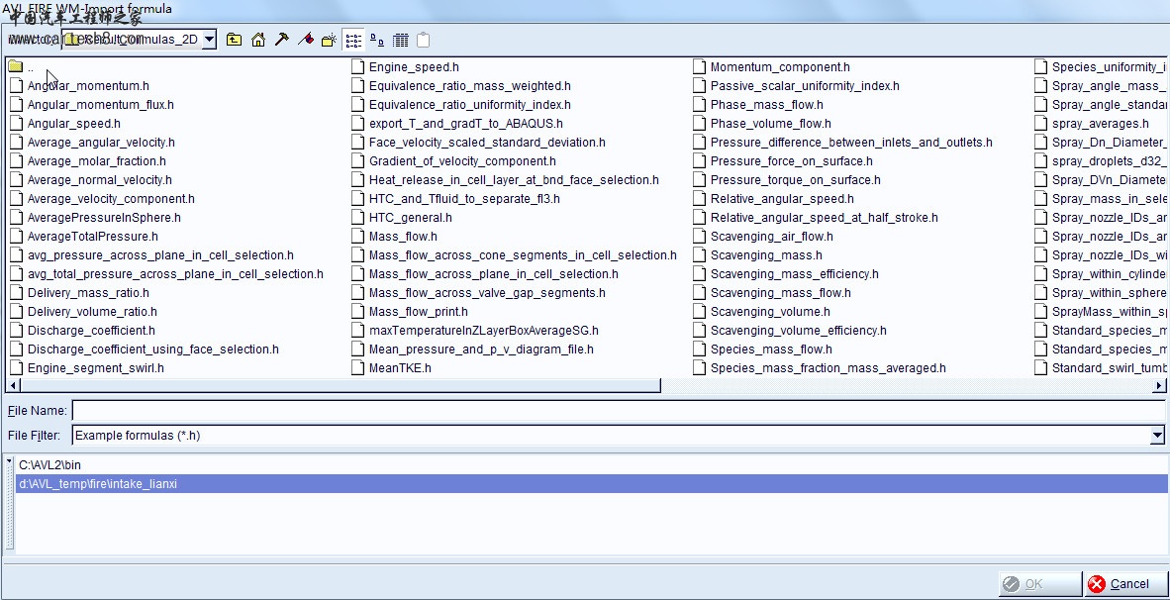Select Angular_momentum_flux.h file

(x=92, y=105)
